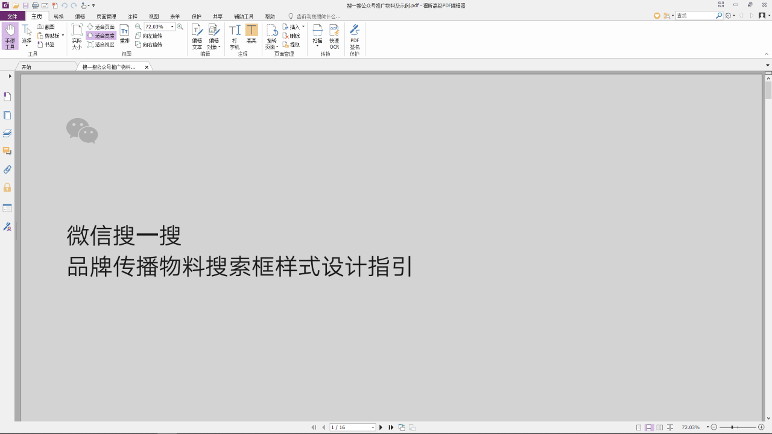Choose Fit Page (适合页面)
Viewport: 772px width, 434px height.
tap(101, 27)
